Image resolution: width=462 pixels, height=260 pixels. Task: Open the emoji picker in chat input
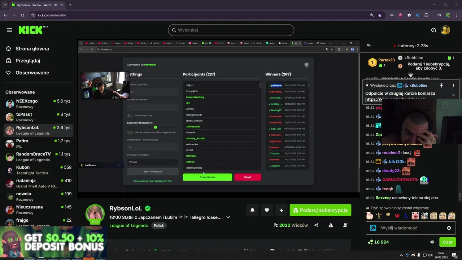[x=449, y=228]
